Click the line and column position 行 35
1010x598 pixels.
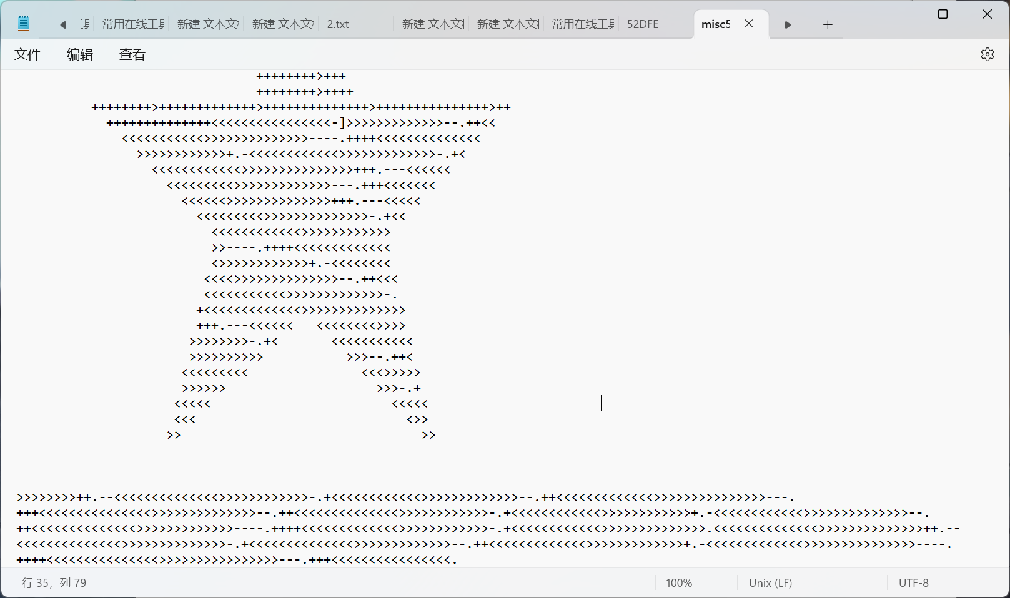[x=54, y=583]
